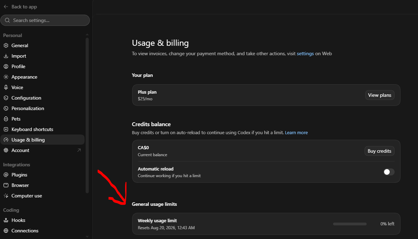Click the Buy credits button
Image resolution: width=418 pixels, height=239 pixels.
click(x=379, y=151)
